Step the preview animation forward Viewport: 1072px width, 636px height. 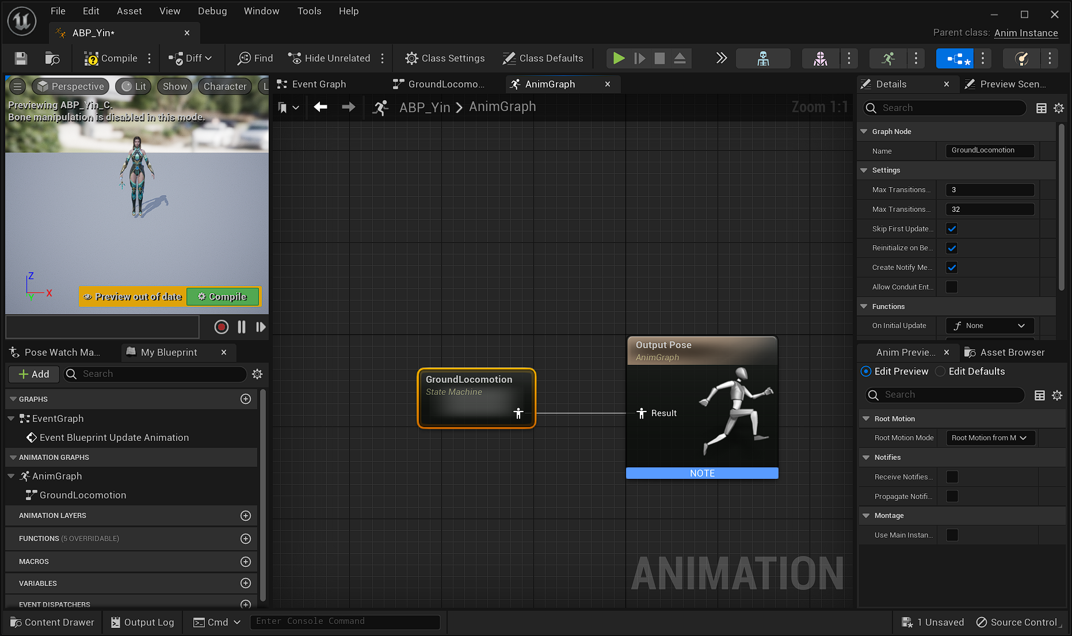(261, 327)
